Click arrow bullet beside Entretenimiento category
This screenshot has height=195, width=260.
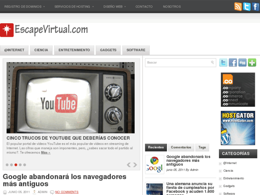(x=220, y=179)
